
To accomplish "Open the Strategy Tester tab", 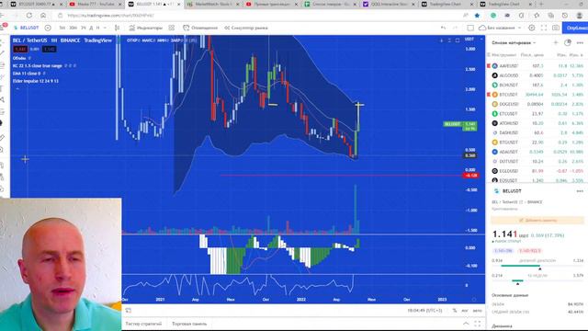I will coord(143,324).
